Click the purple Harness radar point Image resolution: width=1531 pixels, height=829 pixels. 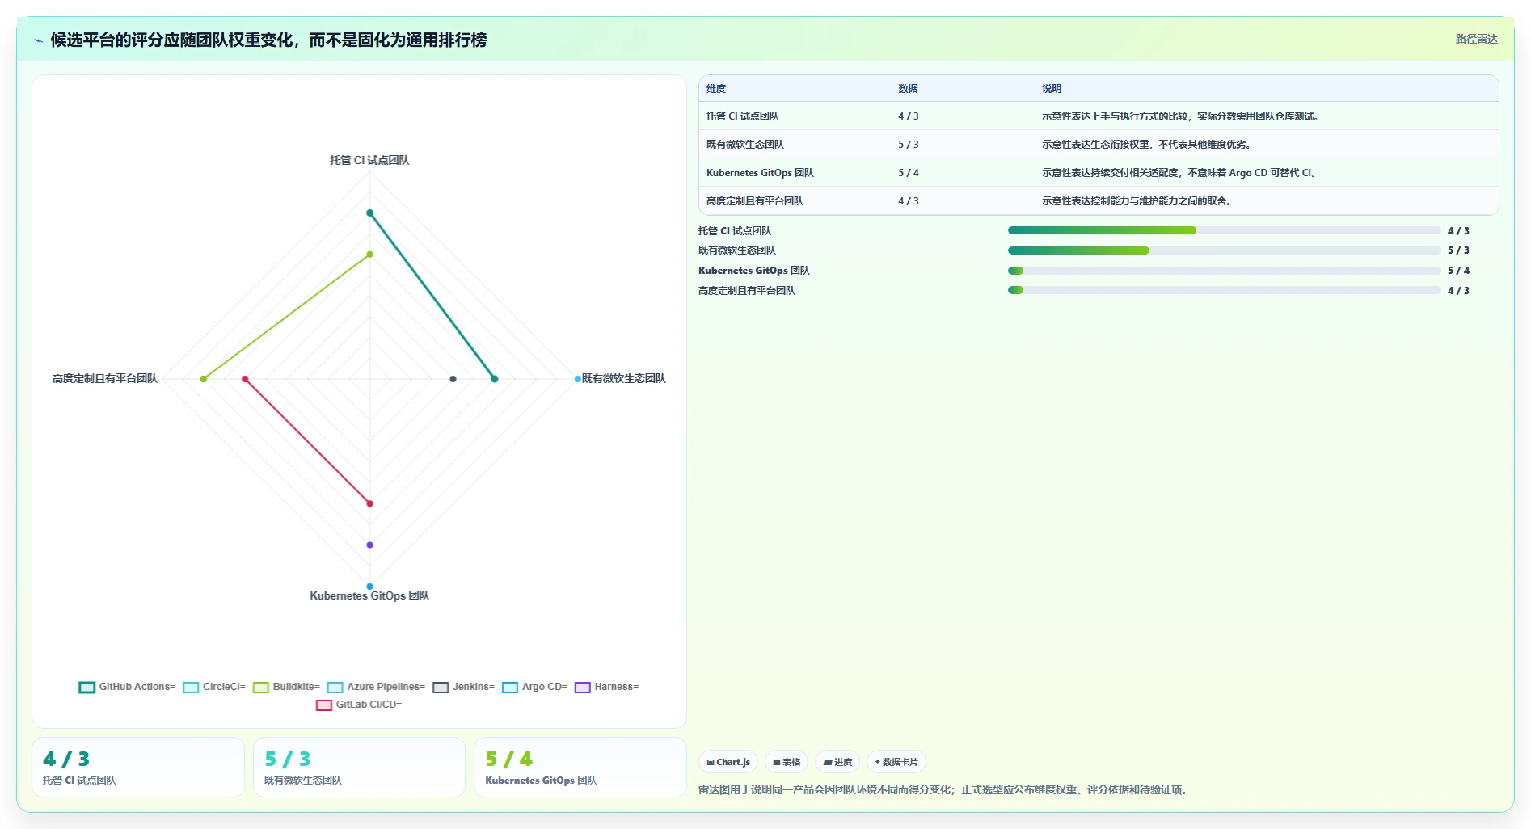coord(369,545)
